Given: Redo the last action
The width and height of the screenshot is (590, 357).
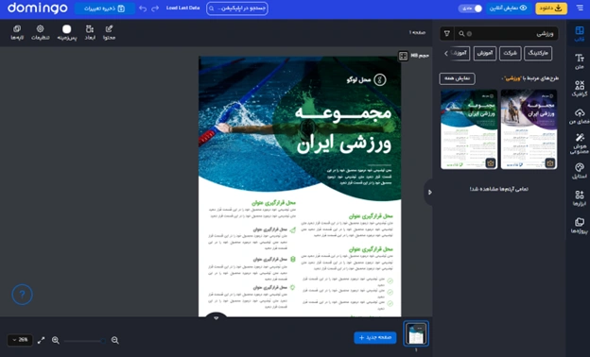Looking at the screenshot, I should (x=155, y=8).
